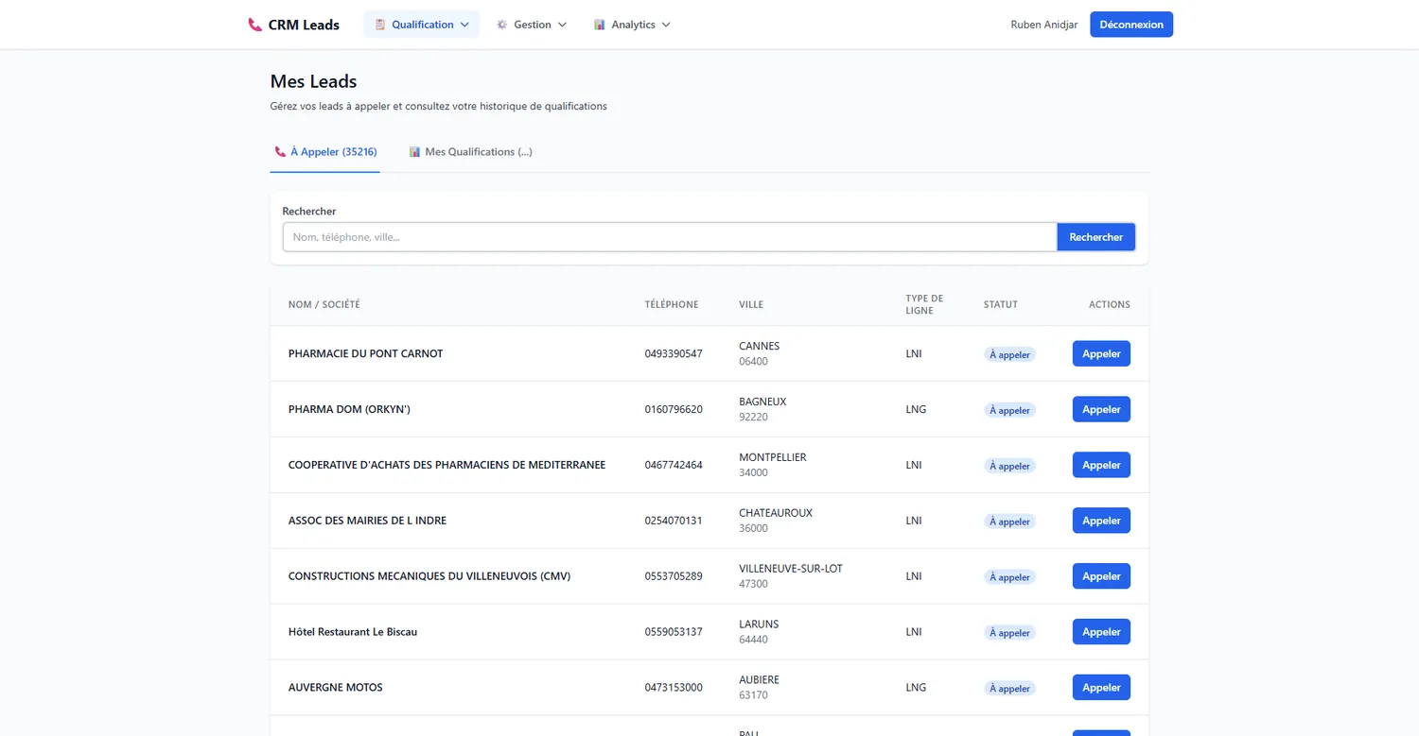Select COOPERATIVE D'ACHATS DES PHARMACIENS DE MEDITERRANEE
The width and height of the screenshot is (1419, 736).
(447, 465)
